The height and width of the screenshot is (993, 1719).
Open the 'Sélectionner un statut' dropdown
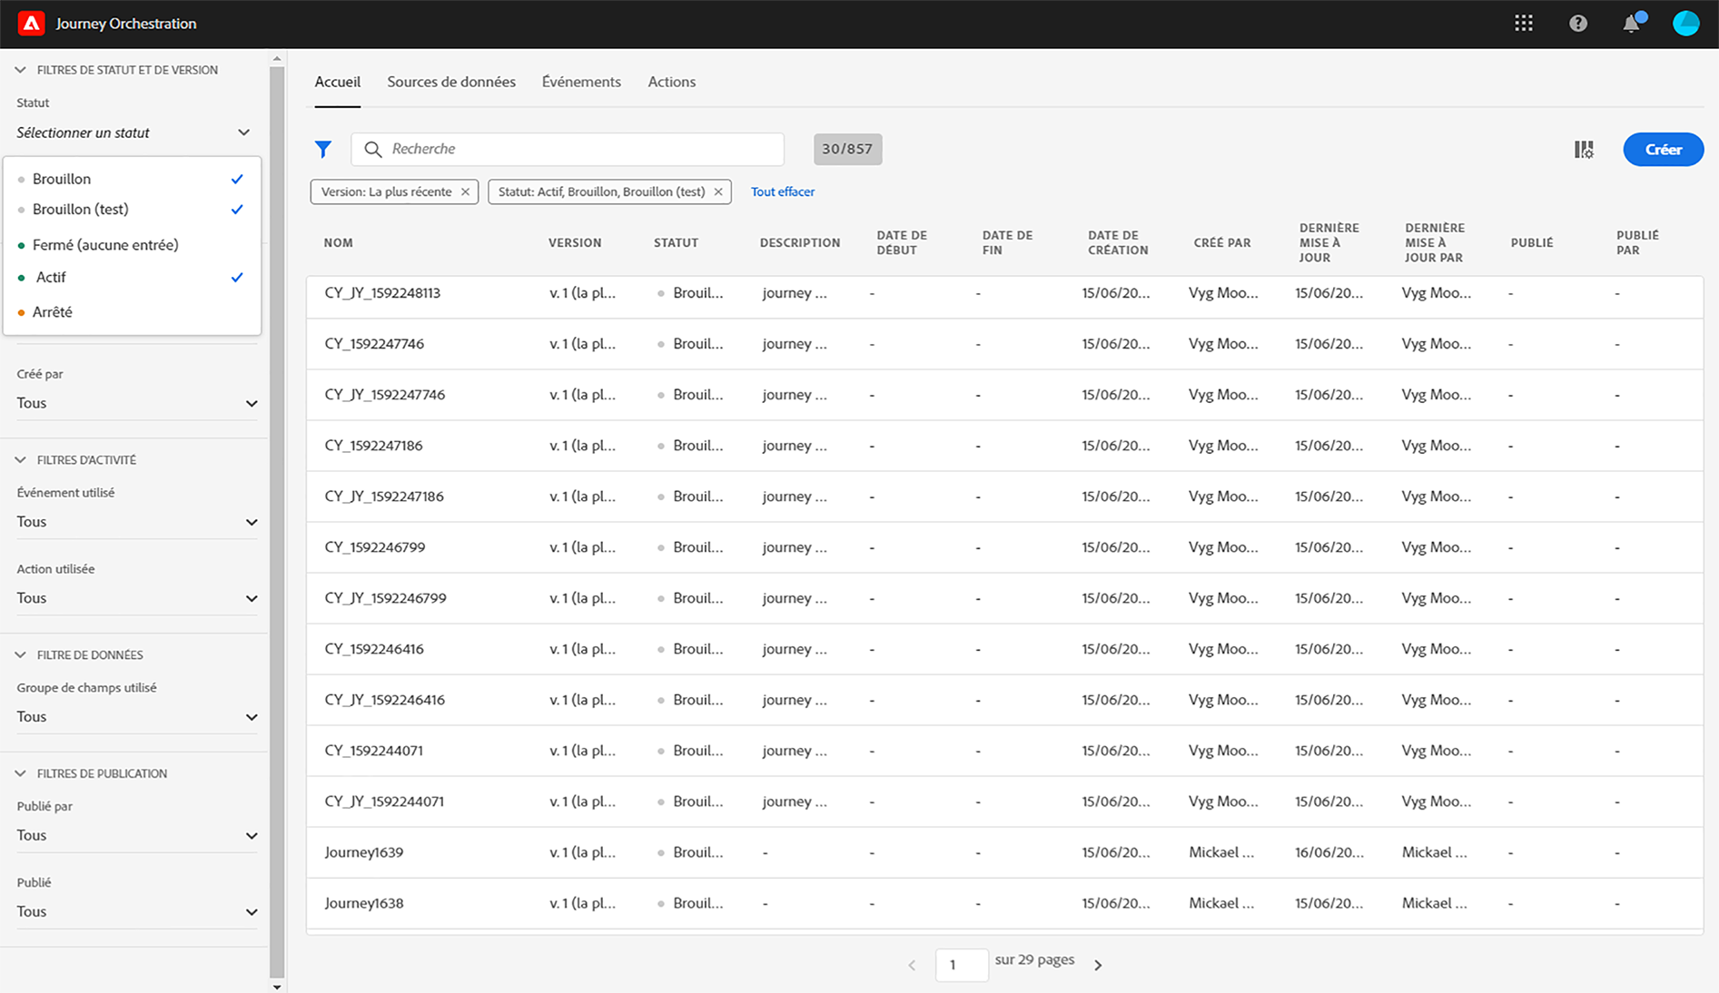tap(133, 133)
